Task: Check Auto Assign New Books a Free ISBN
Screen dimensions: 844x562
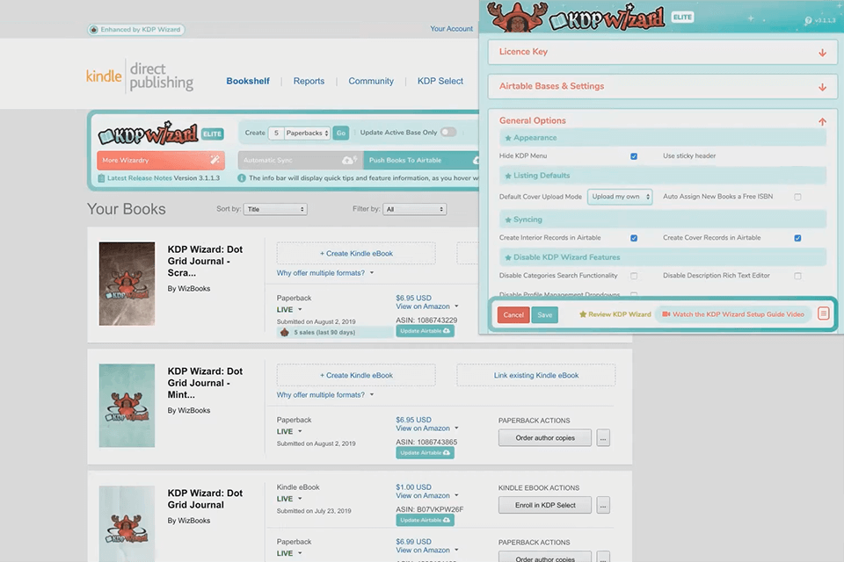Action: tap(797, 197)
